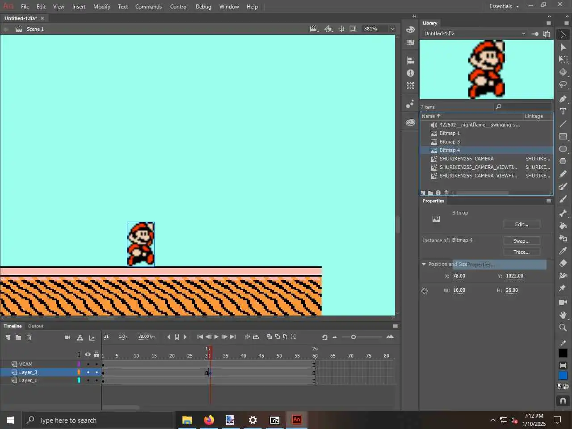572x429 pixels.
Task: Open the Modify menu
Action: (102, 6)
